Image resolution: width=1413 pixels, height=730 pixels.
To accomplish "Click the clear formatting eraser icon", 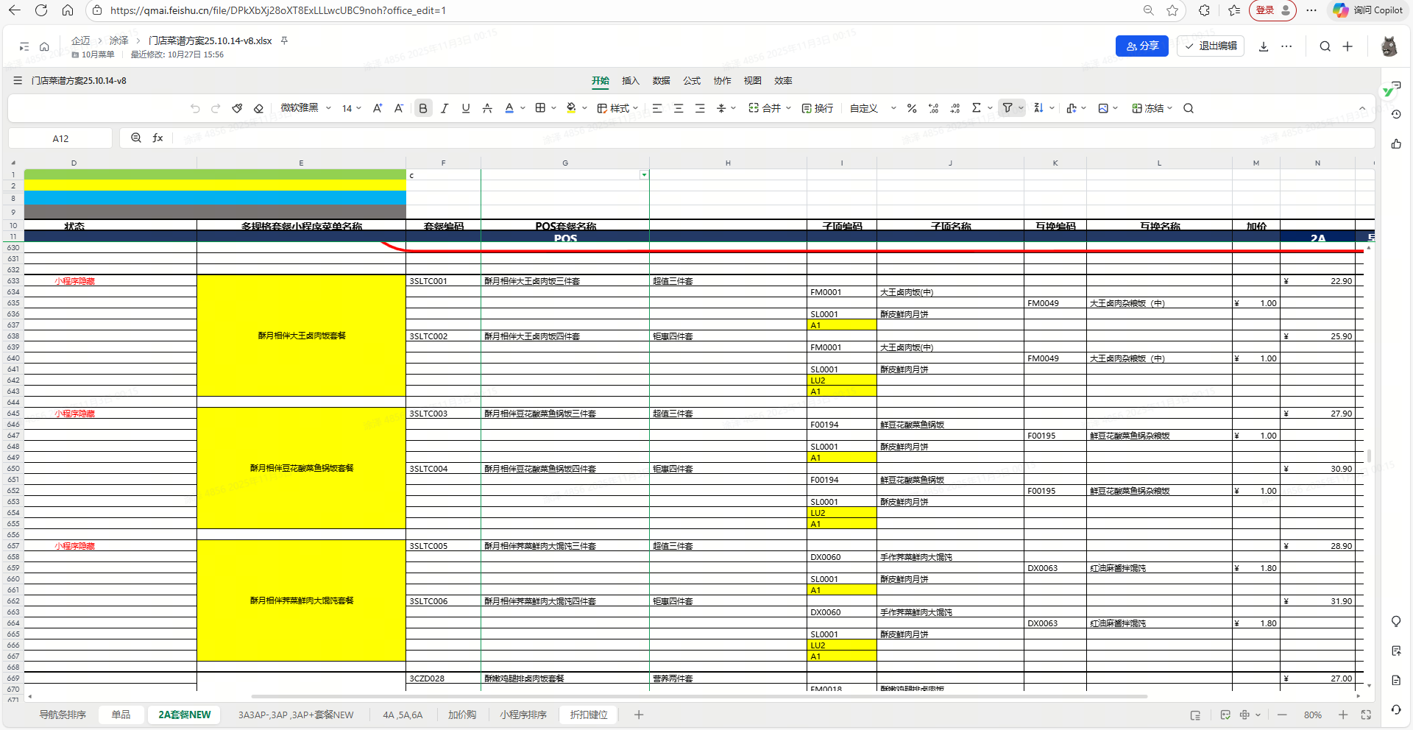I will click(258, 108).
